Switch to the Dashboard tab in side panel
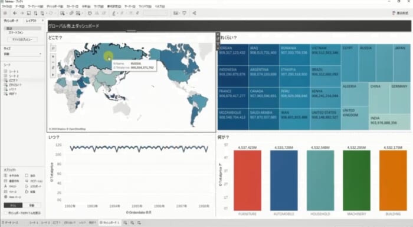 coord(11,21)
